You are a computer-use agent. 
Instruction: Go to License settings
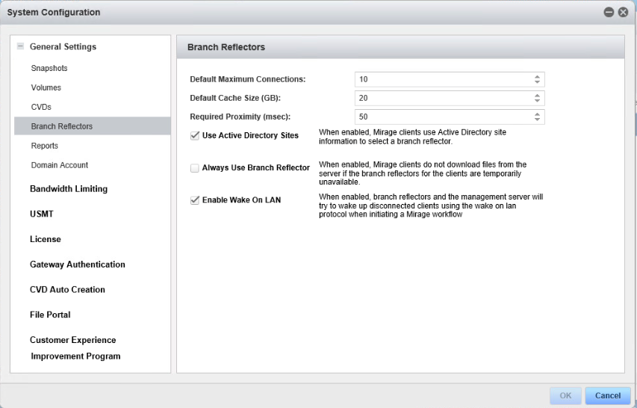[46, 239]
